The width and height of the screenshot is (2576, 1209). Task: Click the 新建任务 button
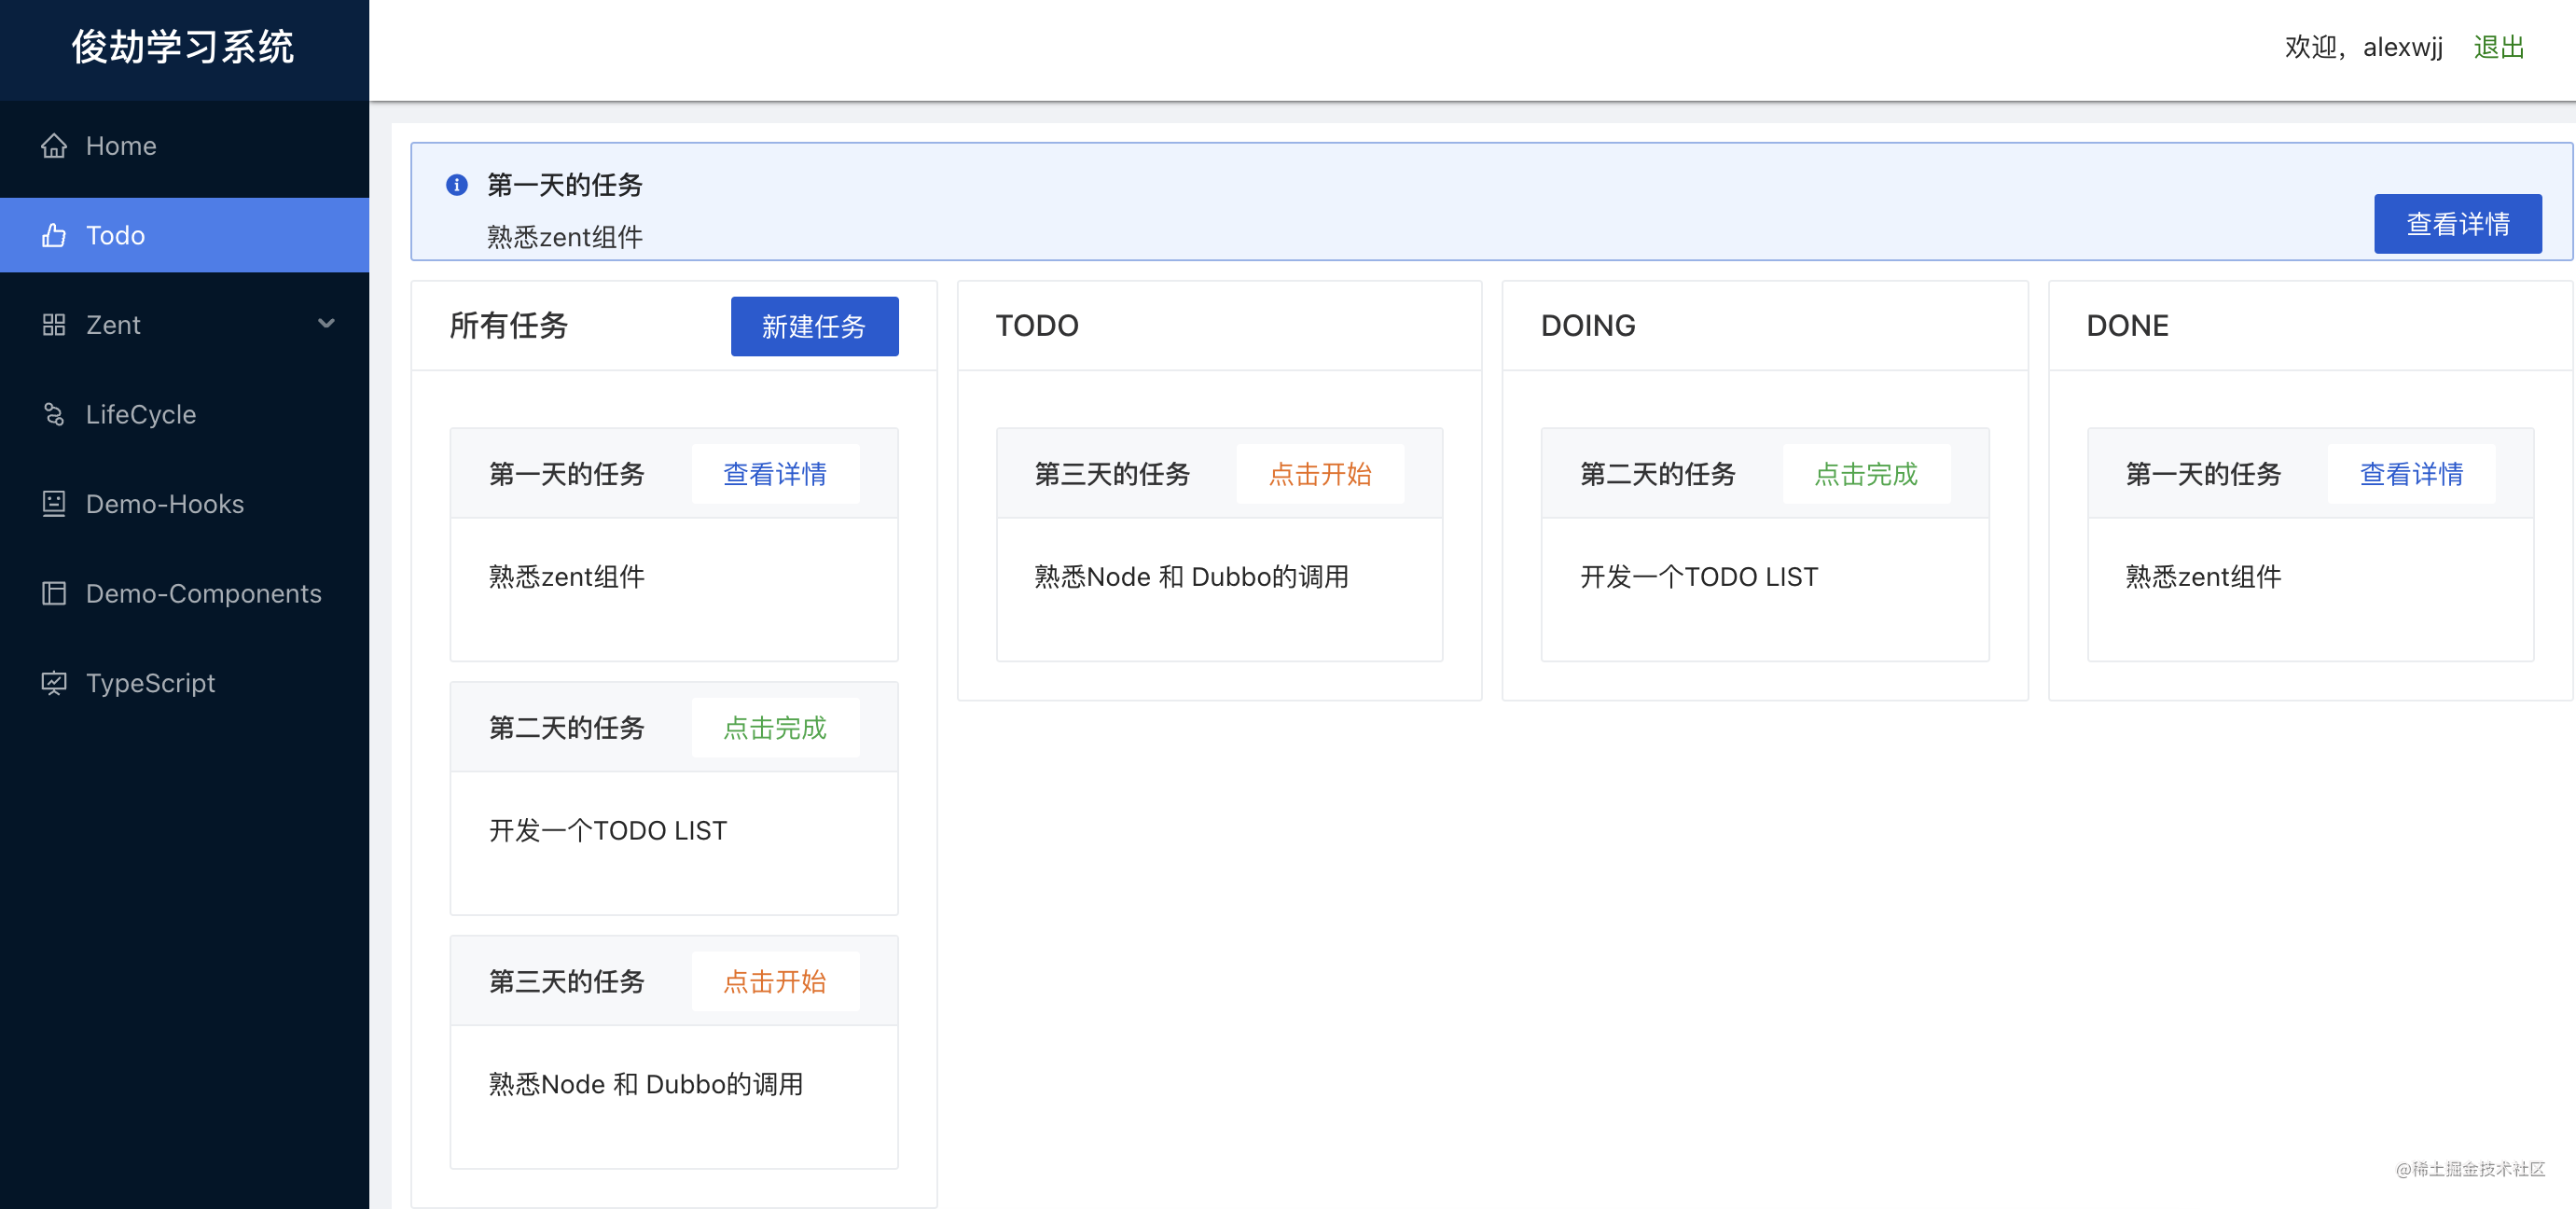coord(814,326)
